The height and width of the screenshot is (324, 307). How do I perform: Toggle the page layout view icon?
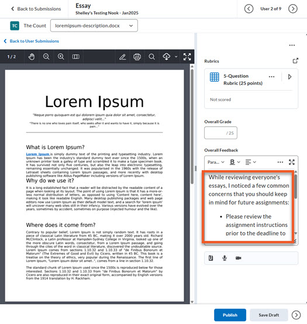tap(75, 57)
